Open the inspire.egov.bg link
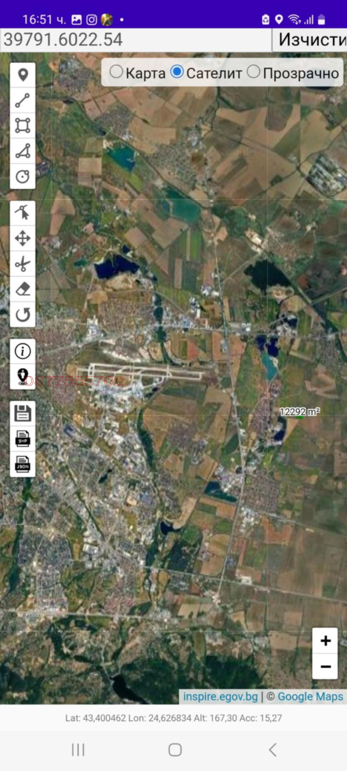Viewport: 347px width, 771px height. (x=220, y=696)
